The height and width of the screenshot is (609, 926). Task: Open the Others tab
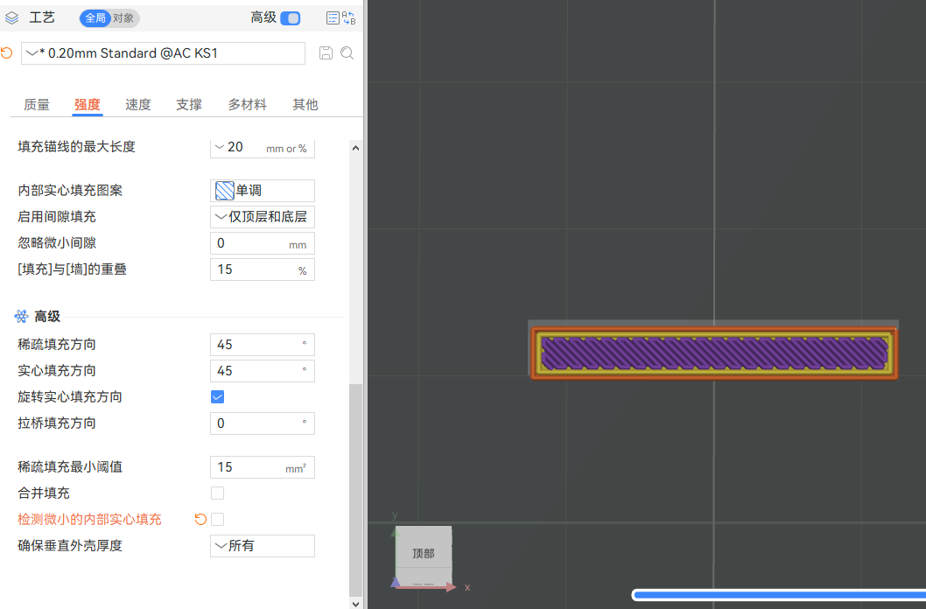[305, 104]
